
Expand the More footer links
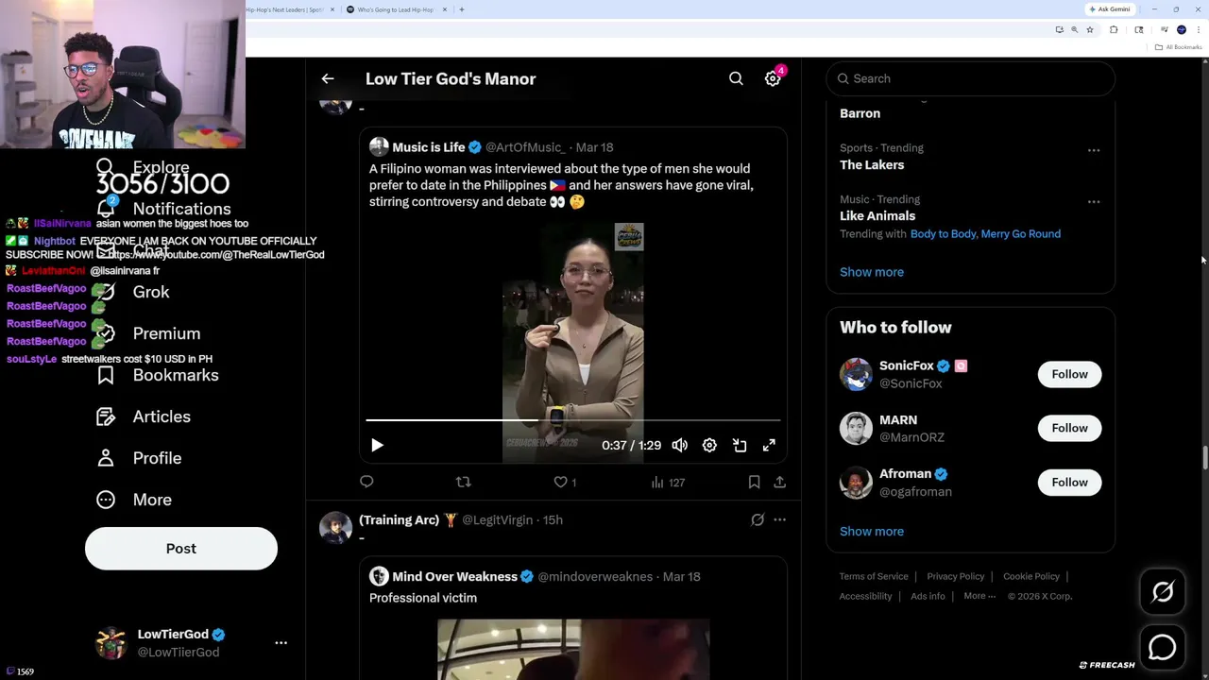tap(979, 596)
